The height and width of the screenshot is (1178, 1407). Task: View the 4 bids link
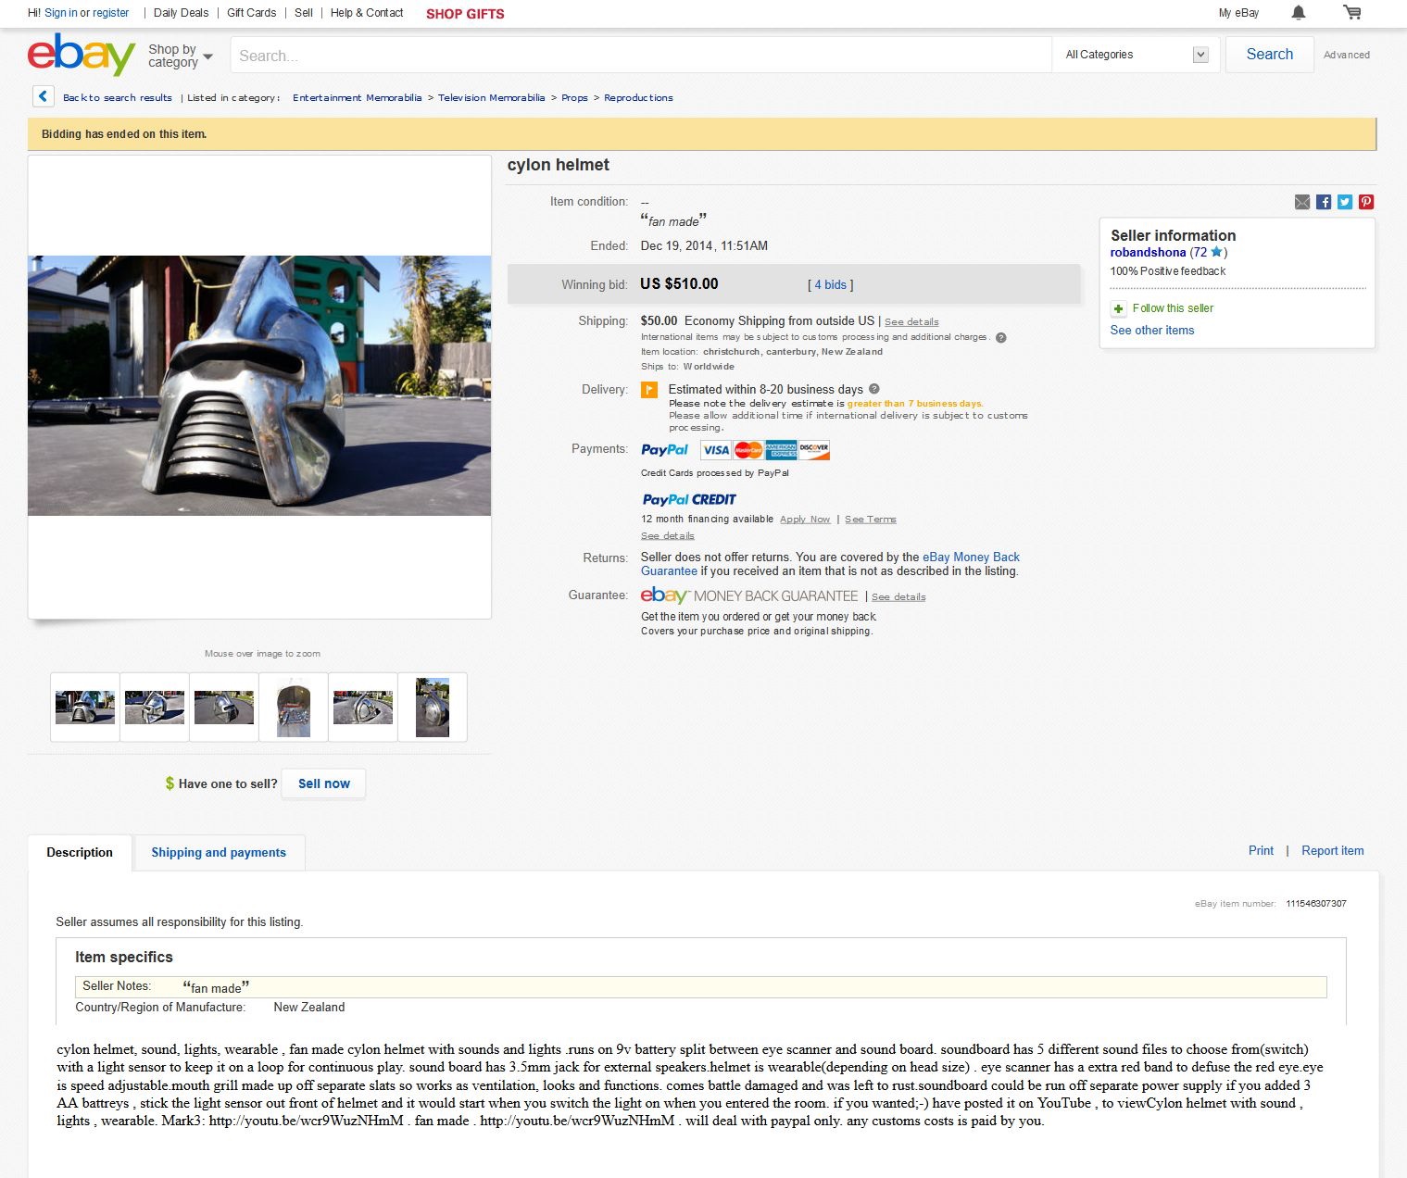tap(831, 285)
